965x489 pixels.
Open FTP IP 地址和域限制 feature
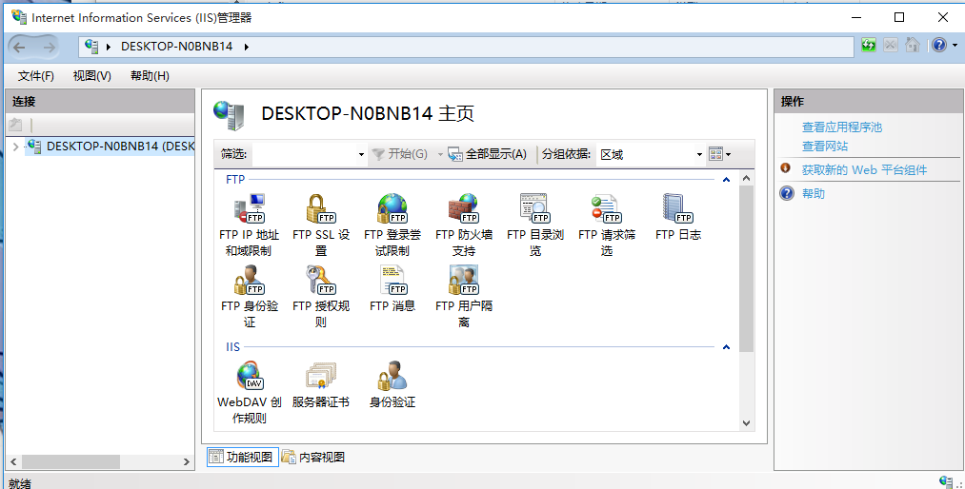coord(250,225)
